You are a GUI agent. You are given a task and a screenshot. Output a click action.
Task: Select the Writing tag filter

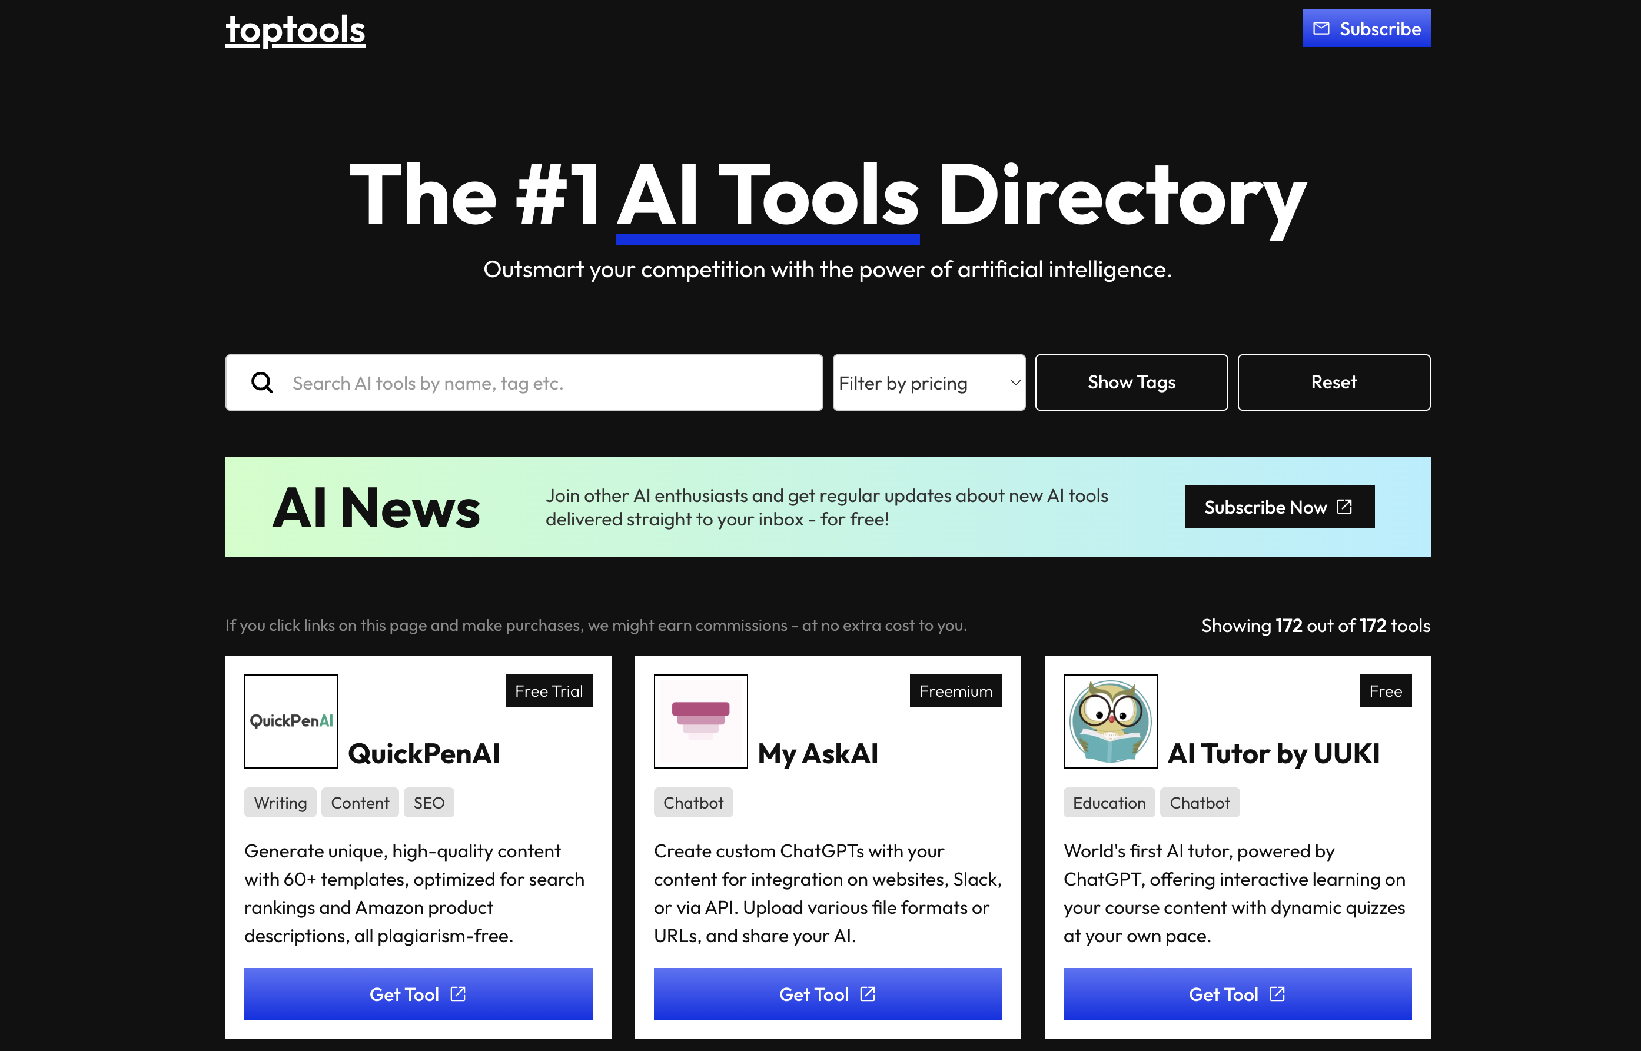pos(280,802)
